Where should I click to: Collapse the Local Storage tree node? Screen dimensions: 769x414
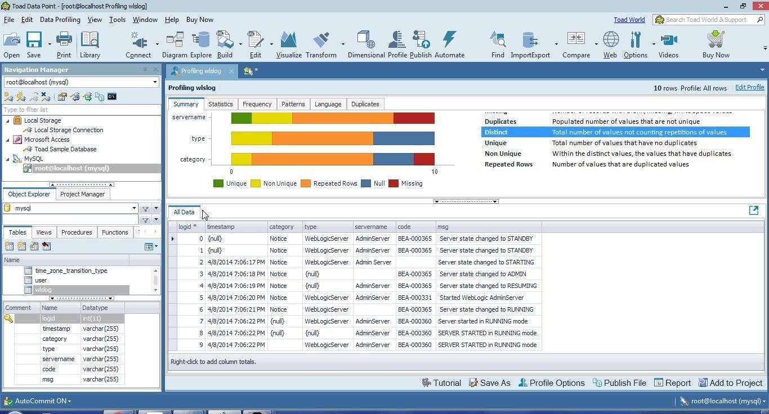(7, 120)
